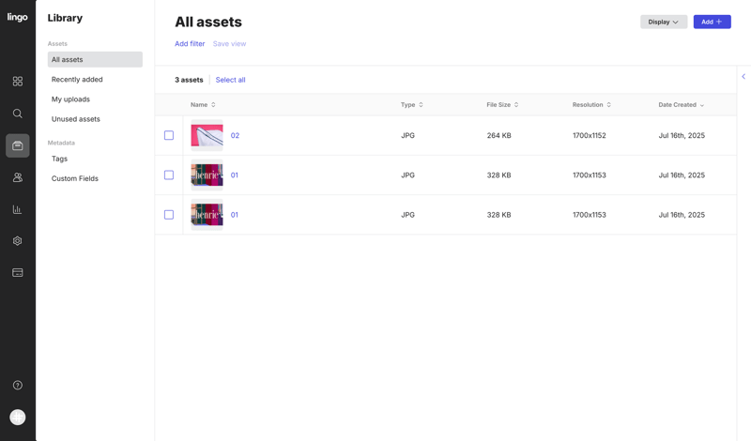Click the thumbnail of the last 01 asset

(207, 215)
